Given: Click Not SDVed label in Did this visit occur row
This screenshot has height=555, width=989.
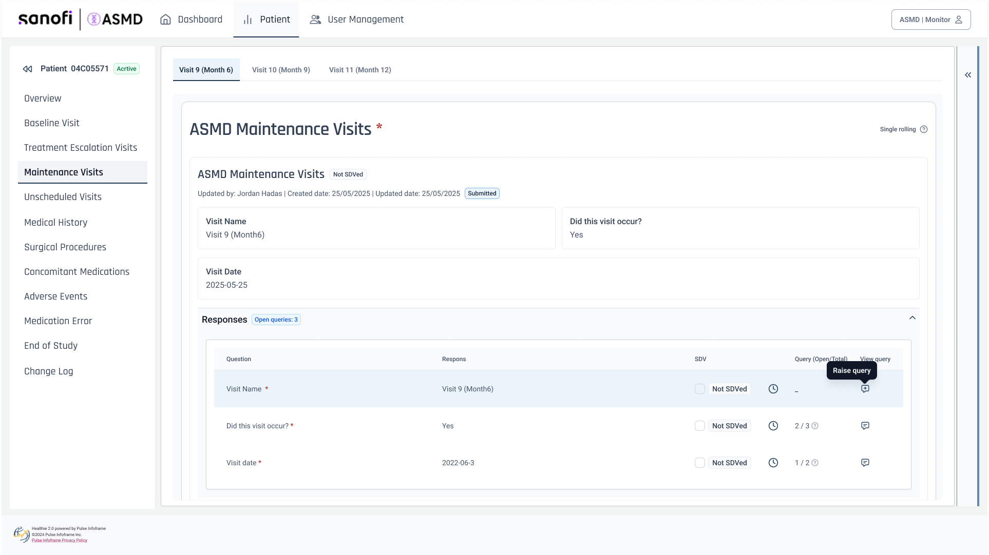Looking at the screenshot, I should (730, 426).
